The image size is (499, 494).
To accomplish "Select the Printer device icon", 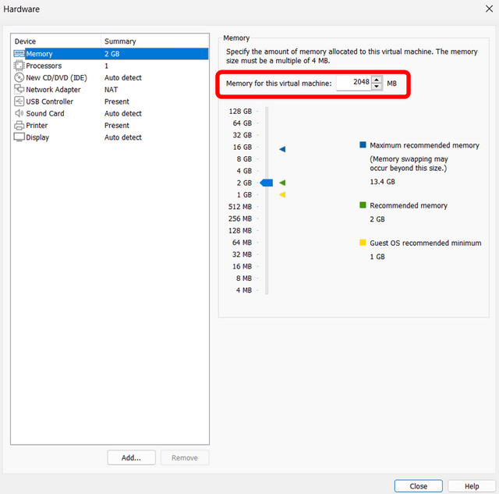I will (x=19, y=126).
